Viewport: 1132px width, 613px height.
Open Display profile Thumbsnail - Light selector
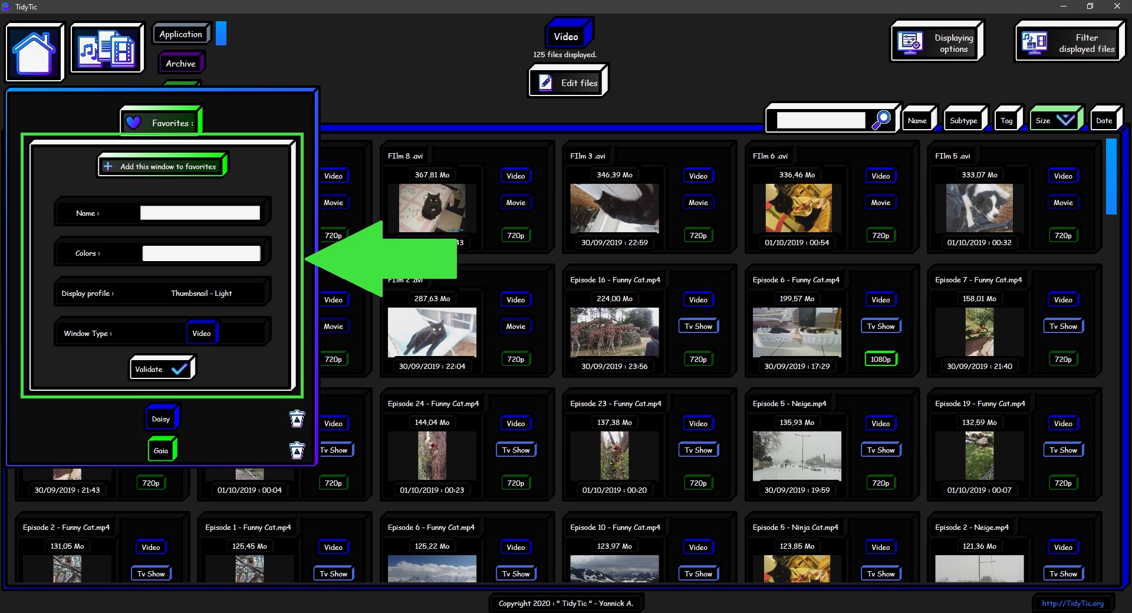tap(201, 293)
